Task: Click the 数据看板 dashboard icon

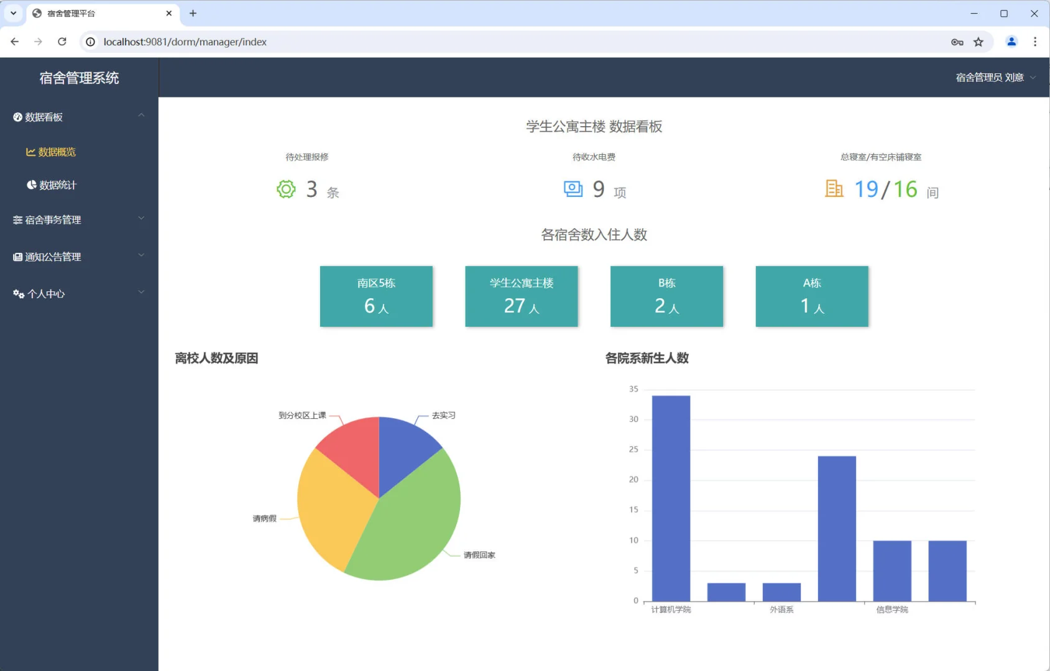Action: pyautogui.click(x=16, y=117)
